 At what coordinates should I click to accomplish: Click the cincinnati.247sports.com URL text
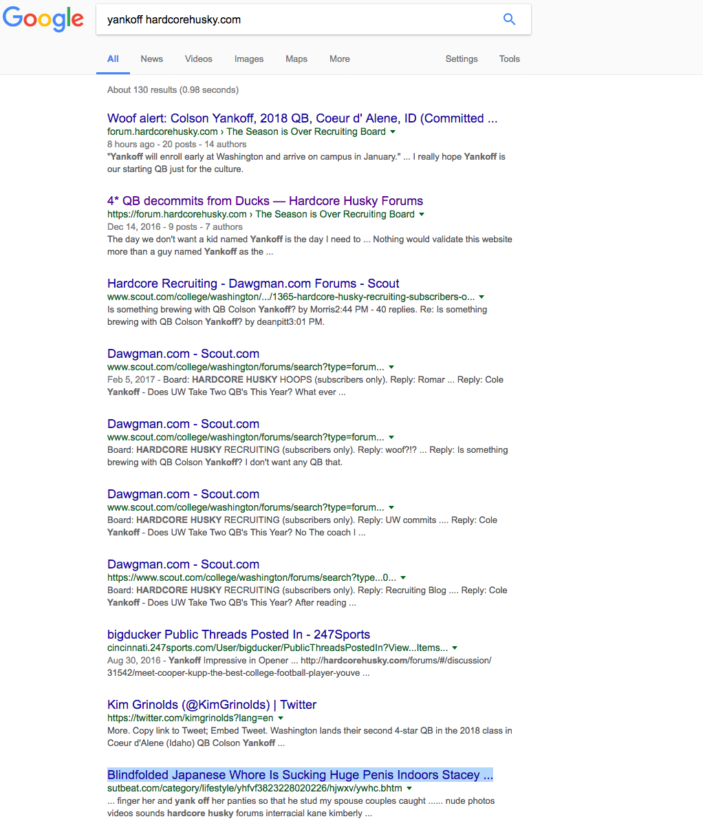coord(278,648)
